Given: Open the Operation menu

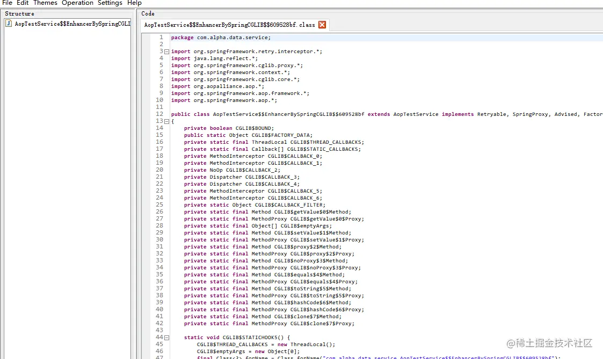Looking at the screenshot, I should click(77, 3).
